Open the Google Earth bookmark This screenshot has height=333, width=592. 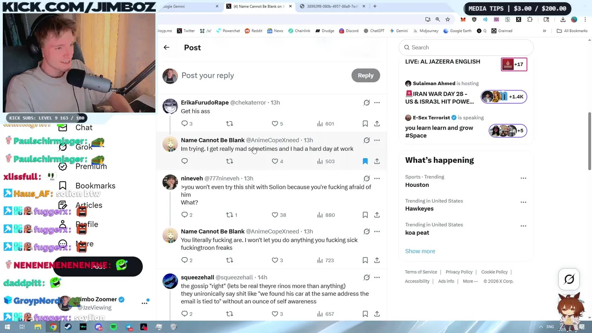(x=457, y=31)
